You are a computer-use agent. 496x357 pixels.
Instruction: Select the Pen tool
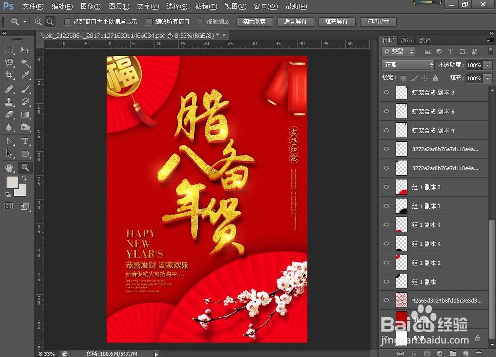point(9,141)
